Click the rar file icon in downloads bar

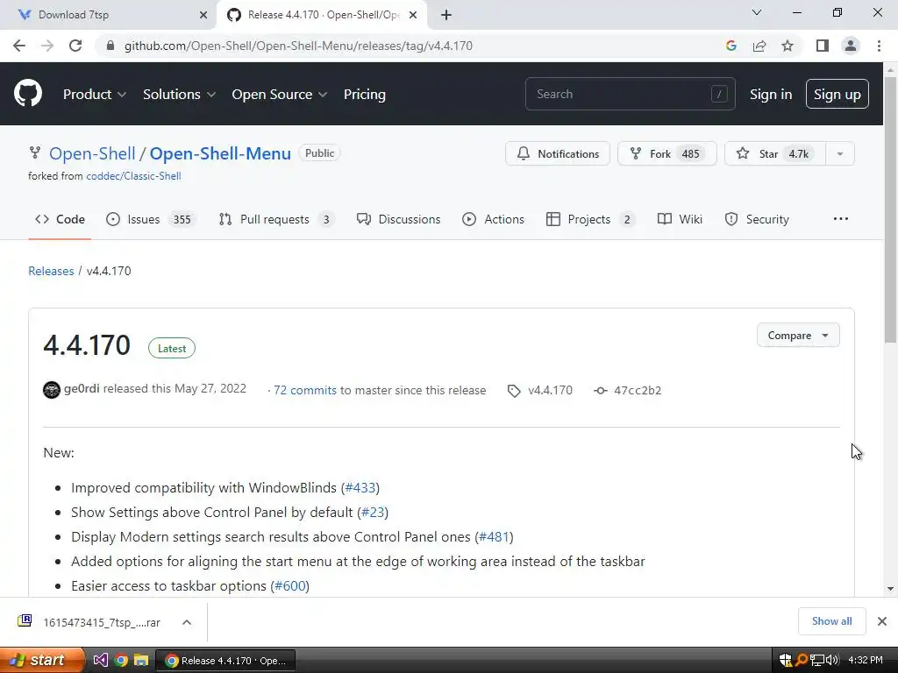point(25,621)
